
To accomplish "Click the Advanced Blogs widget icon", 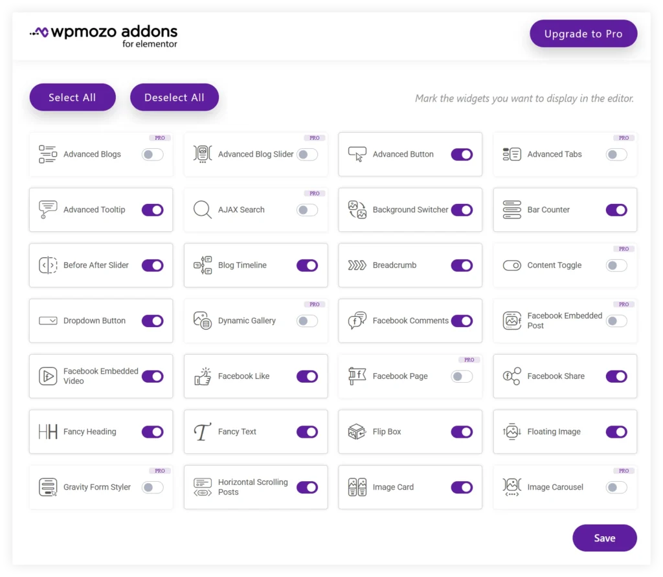I will (x=48, y=154).
